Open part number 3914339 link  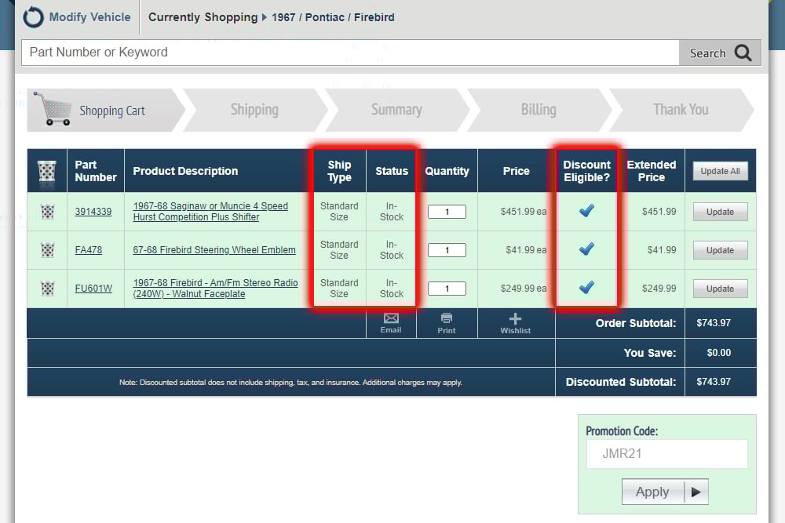[x=93, y=212]
